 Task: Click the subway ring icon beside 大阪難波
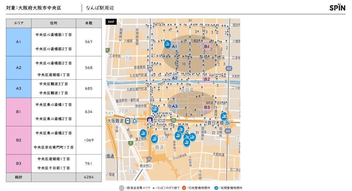(135, 121)
